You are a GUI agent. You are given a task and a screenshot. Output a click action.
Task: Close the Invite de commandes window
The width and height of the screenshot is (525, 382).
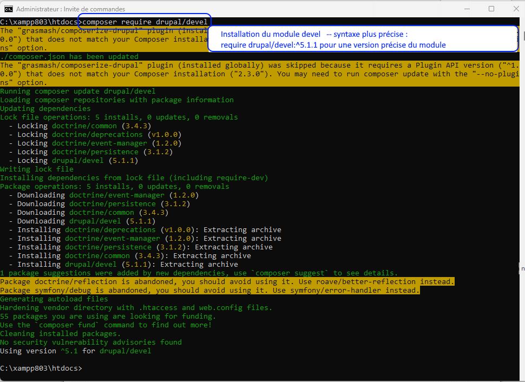(515, 9)
